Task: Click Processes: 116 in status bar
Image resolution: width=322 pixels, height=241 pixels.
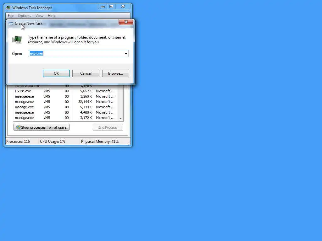Action: coord(18,142)
